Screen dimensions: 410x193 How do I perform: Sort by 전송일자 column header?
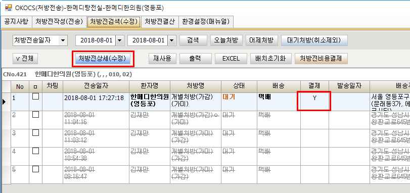(96, 87)
